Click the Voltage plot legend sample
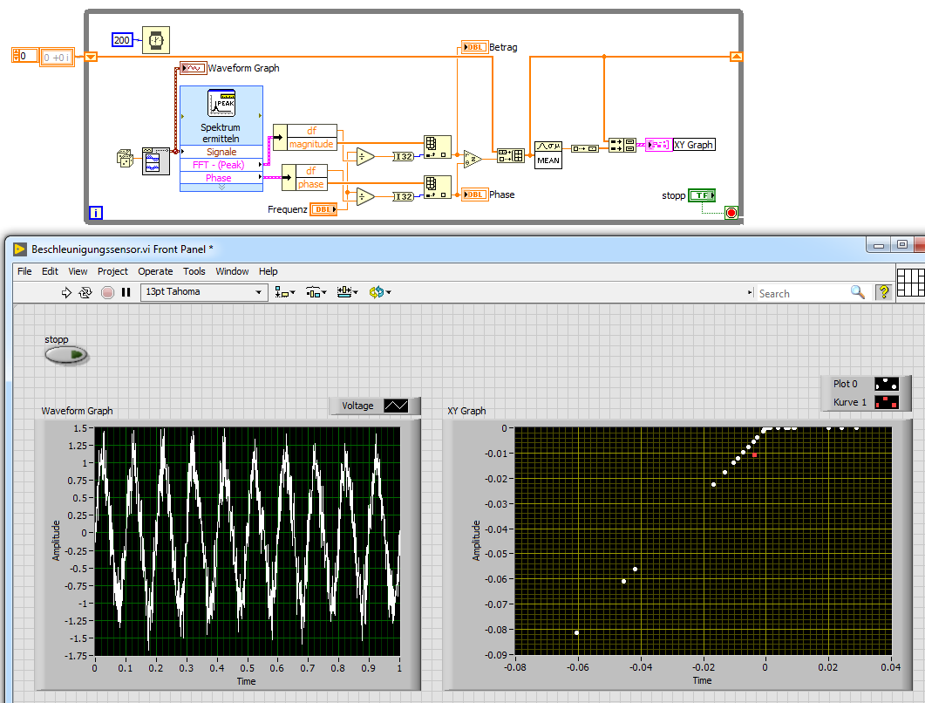This screenshot has height=703, width=925. 396,406
